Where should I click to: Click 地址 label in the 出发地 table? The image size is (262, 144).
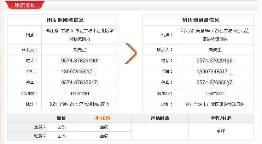point(31,104)
